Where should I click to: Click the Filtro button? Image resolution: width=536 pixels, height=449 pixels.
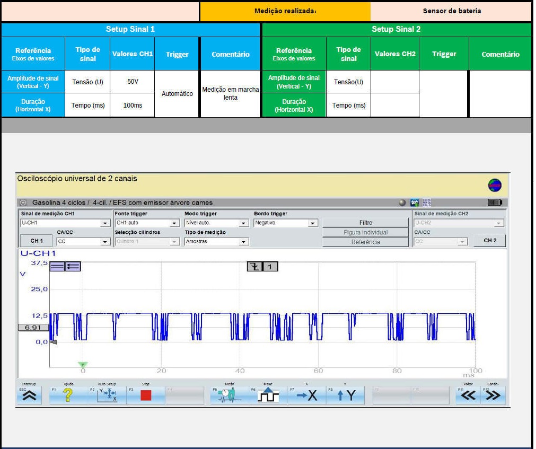pyautogui.click(x=365, y=223)
